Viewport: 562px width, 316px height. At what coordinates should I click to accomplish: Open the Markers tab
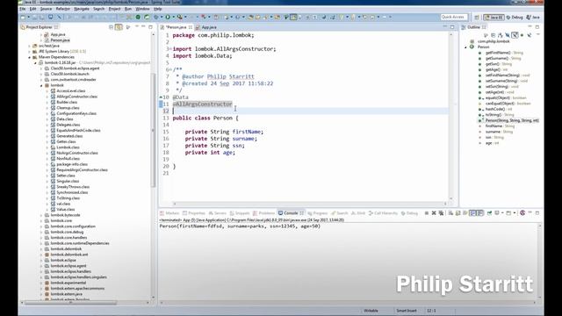coord(169,213)
